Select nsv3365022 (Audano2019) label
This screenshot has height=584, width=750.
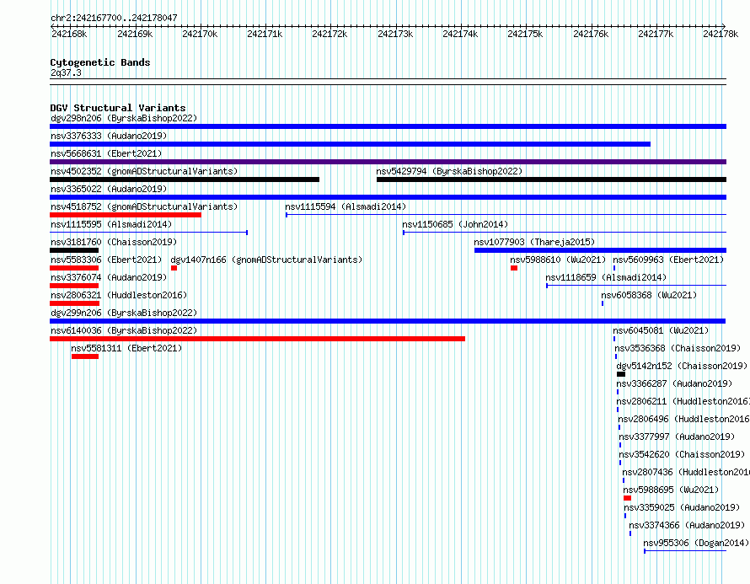pos(109,189)
